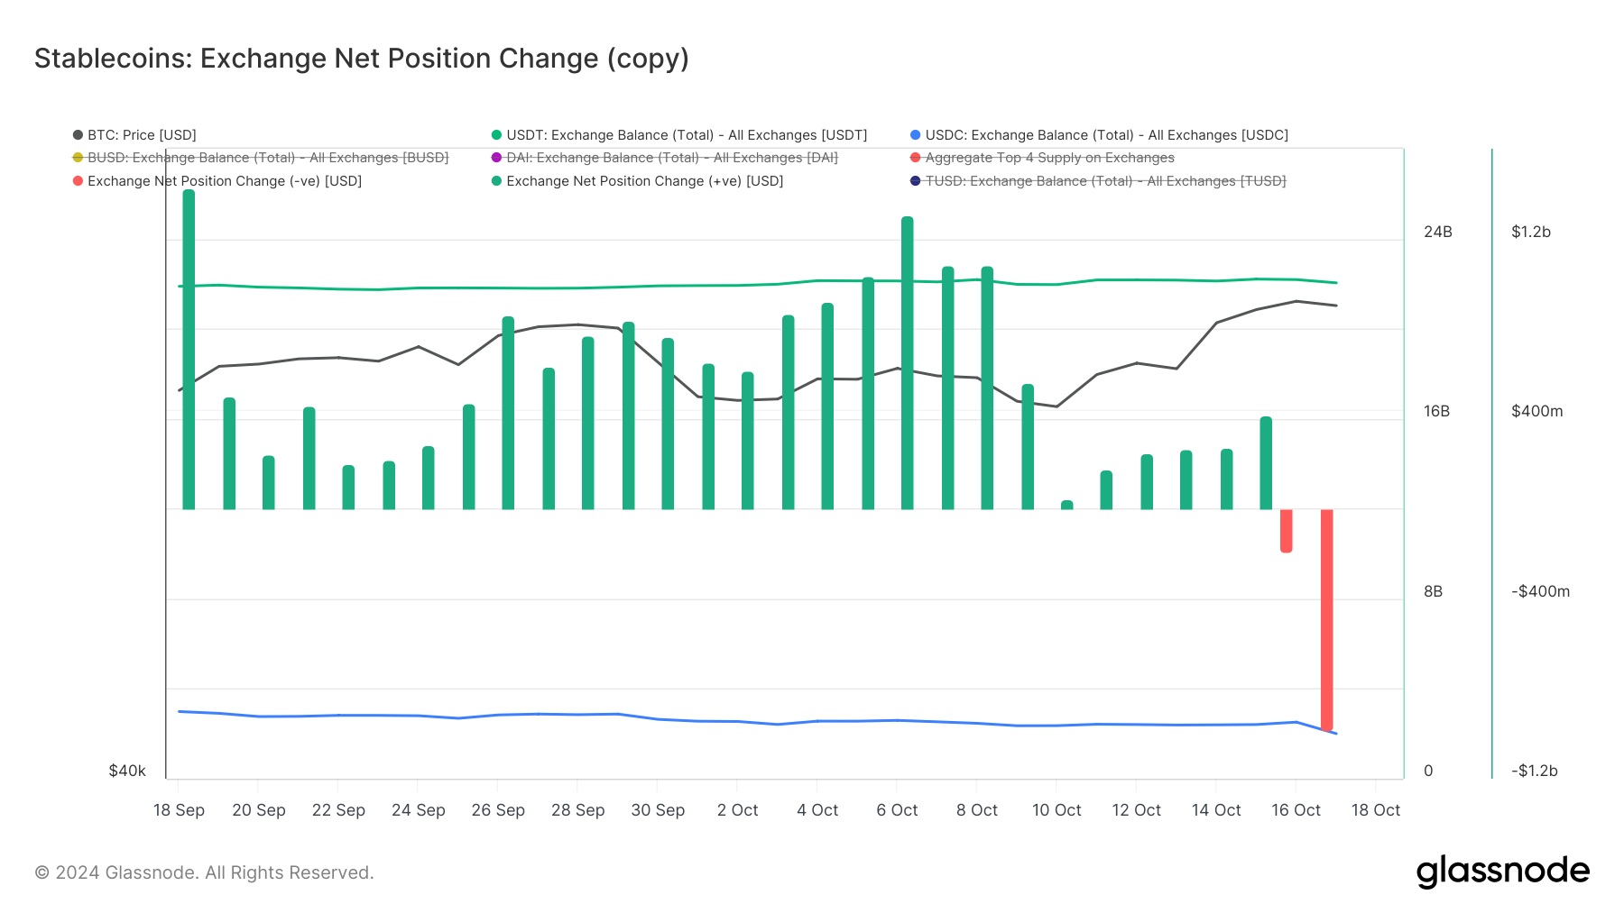
Task: Toggle the BUSD Exchange Balance legend series
Action: (268, 158)
